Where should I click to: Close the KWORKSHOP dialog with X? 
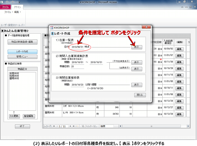pos(146,27)
